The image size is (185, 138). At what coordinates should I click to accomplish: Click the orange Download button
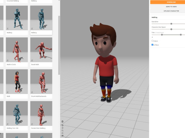click(168, 2)
